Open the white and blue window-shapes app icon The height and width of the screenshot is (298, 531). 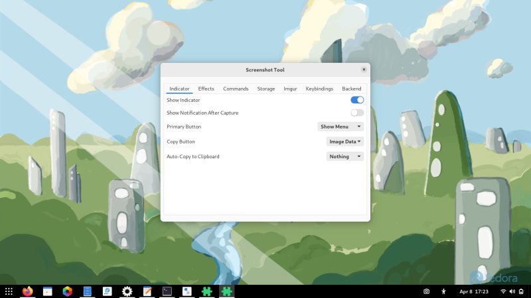pyautogui.click(x=187, y=291)
